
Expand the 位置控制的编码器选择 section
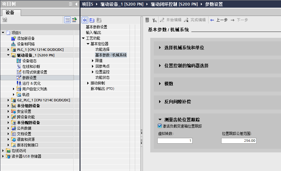[x=160, y=66]
